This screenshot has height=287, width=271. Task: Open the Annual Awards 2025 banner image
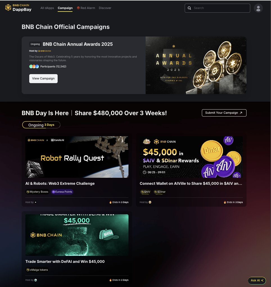(x=196, y=65)
